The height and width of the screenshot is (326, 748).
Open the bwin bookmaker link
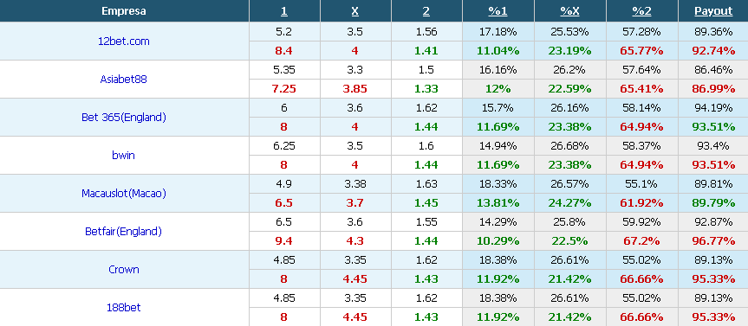click(124, 155)
